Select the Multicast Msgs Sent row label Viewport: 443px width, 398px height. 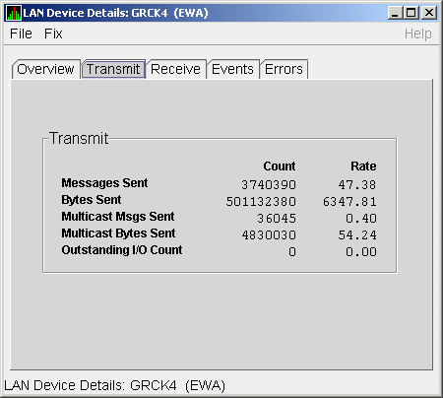(118, 217)
